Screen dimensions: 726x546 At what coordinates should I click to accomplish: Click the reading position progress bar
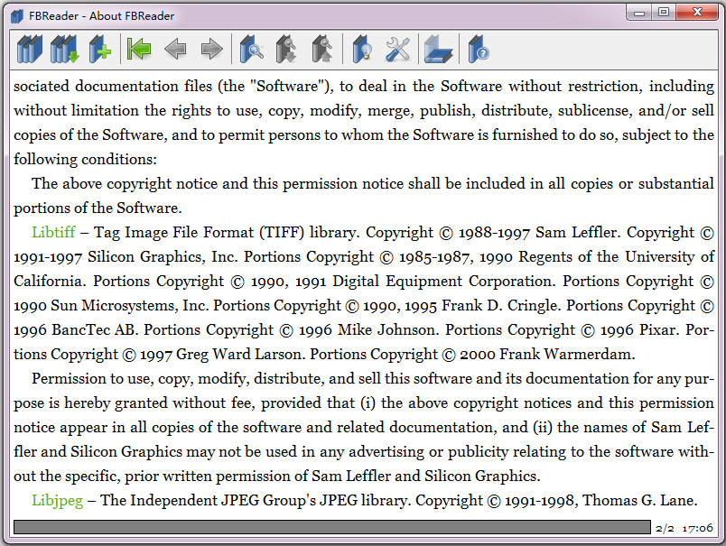click(331, 527)
